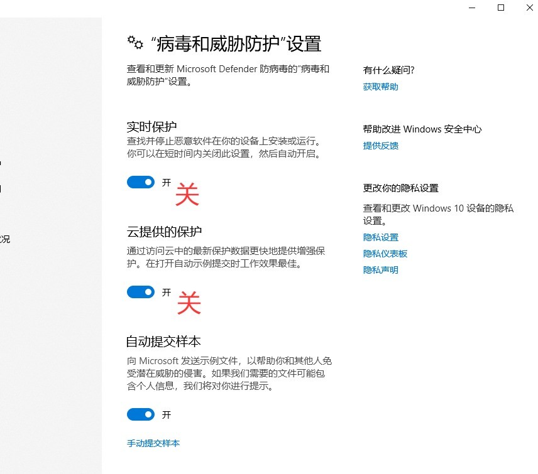This screenshot has height=474, width=538.
Task: Click the 更改你的隐私设置 heading
Action: pyautogui.click(x=400, y=188)
